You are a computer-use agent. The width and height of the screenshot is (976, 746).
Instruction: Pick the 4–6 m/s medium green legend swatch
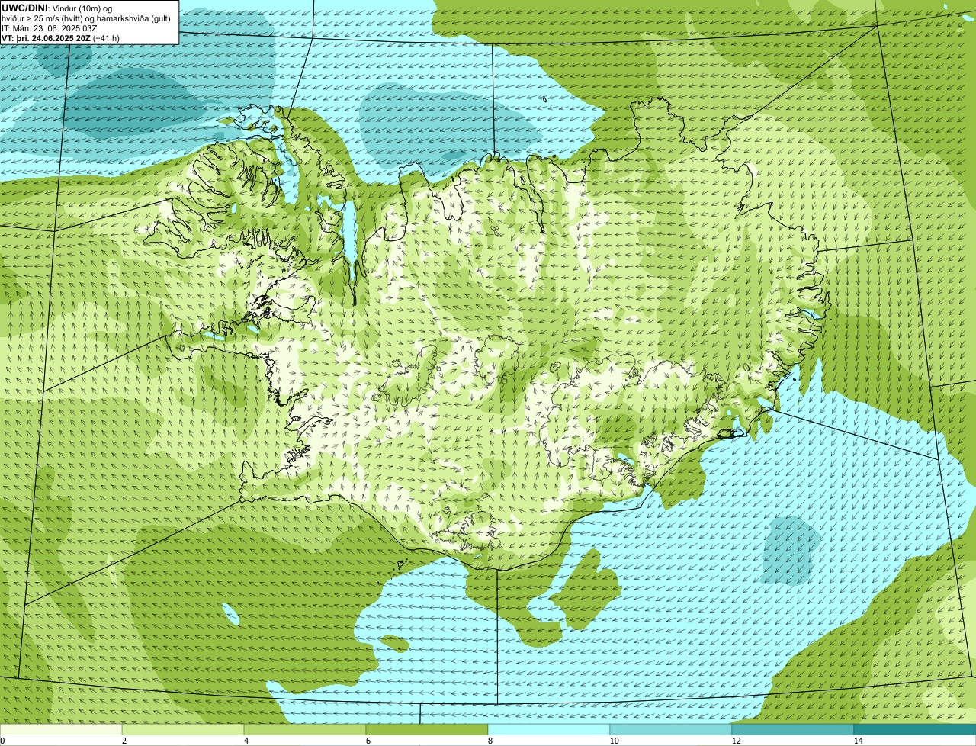tap(305, 729)
